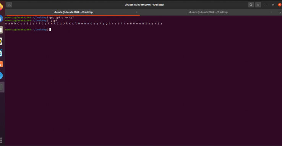Close the terminal window
The width and height of the screenshot is (282, 146).
[280, 5]
